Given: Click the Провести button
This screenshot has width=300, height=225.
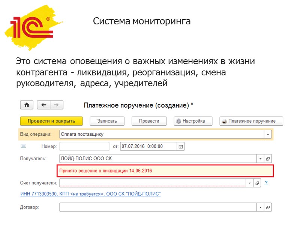Looking at the screenshot, I should pyautogui.click(x=149, y=121).
